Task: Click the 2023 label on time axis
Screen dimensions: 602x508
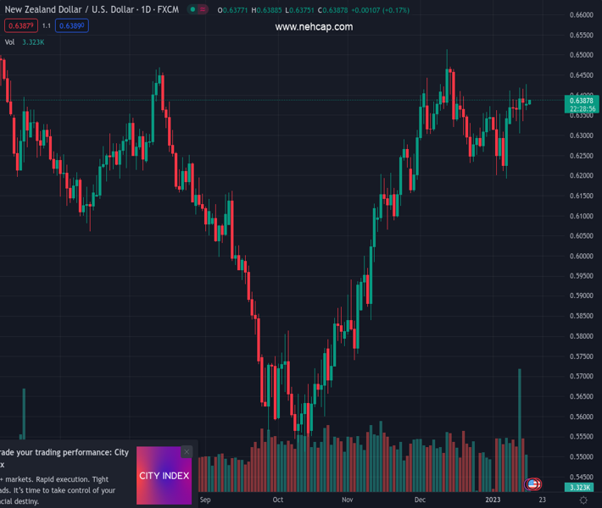Action: (x=493, y=500)
